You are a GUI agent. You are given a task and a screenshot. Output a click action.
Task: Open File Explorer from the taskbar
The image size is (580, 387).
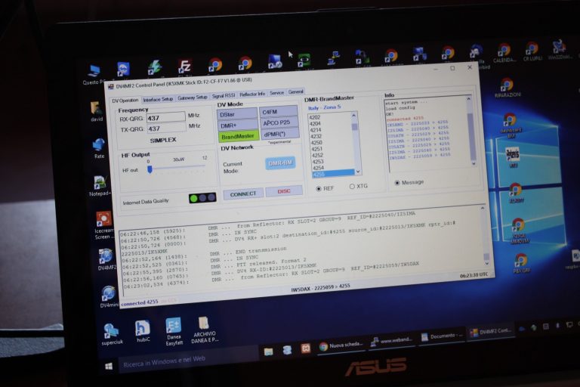point(269,351)
